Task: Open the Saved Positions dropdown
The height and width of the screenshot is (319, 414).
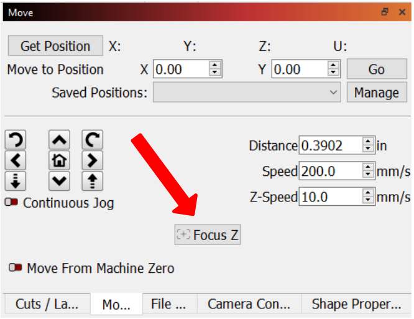Action: pyautogui.click(x=247, y=92)
